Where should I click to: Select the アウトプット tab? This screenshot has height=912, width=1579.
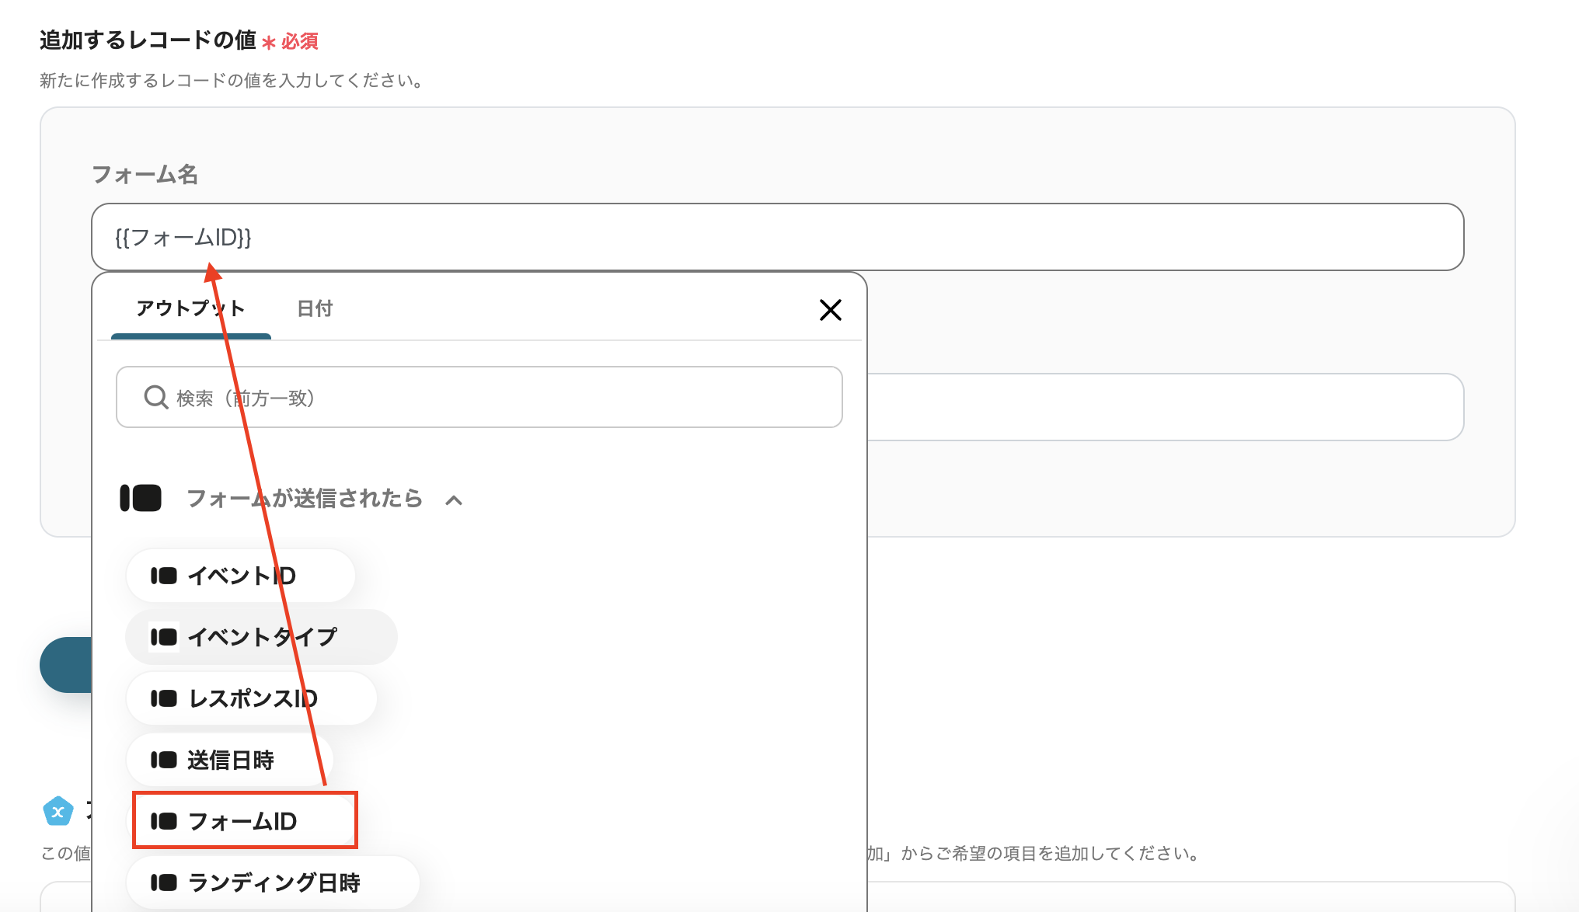(x=190, y=308)
